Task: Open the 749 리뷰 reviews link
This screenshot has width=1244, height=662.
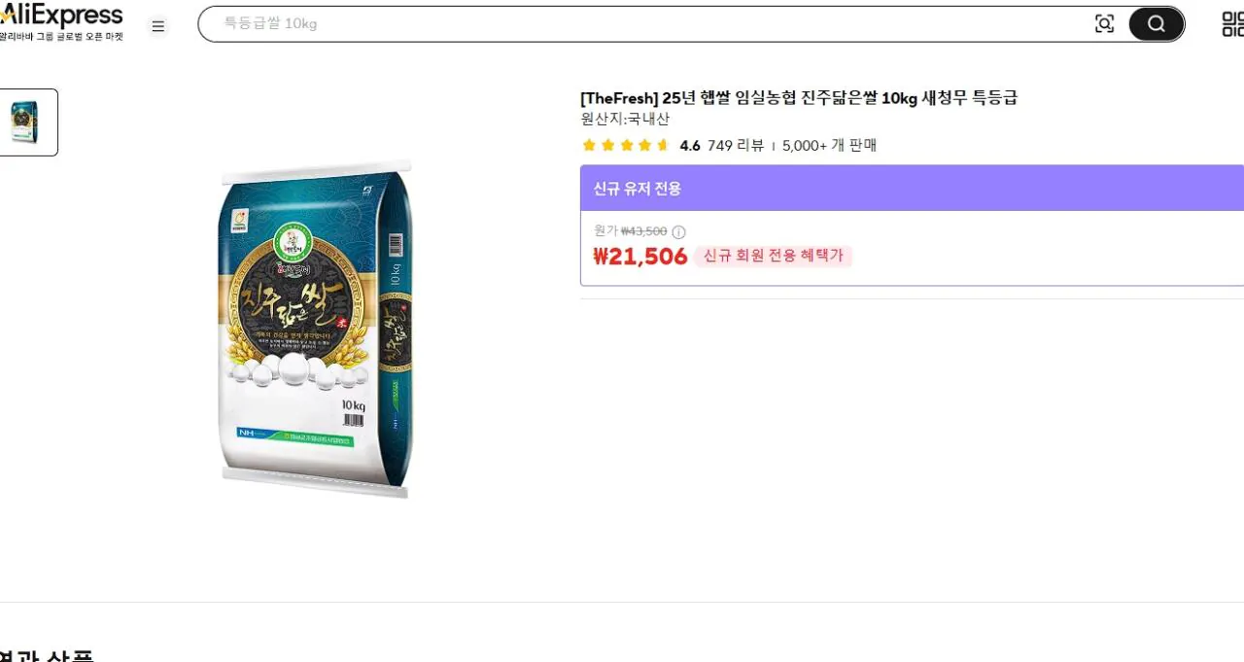Action: coord(736,146)
